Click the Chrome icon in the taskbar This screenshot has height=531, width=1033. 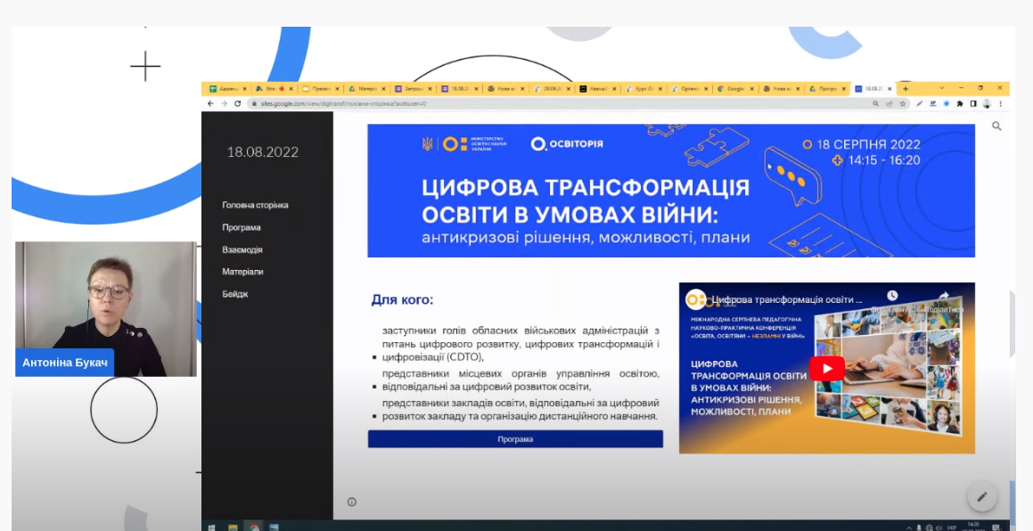click(254, 527)
